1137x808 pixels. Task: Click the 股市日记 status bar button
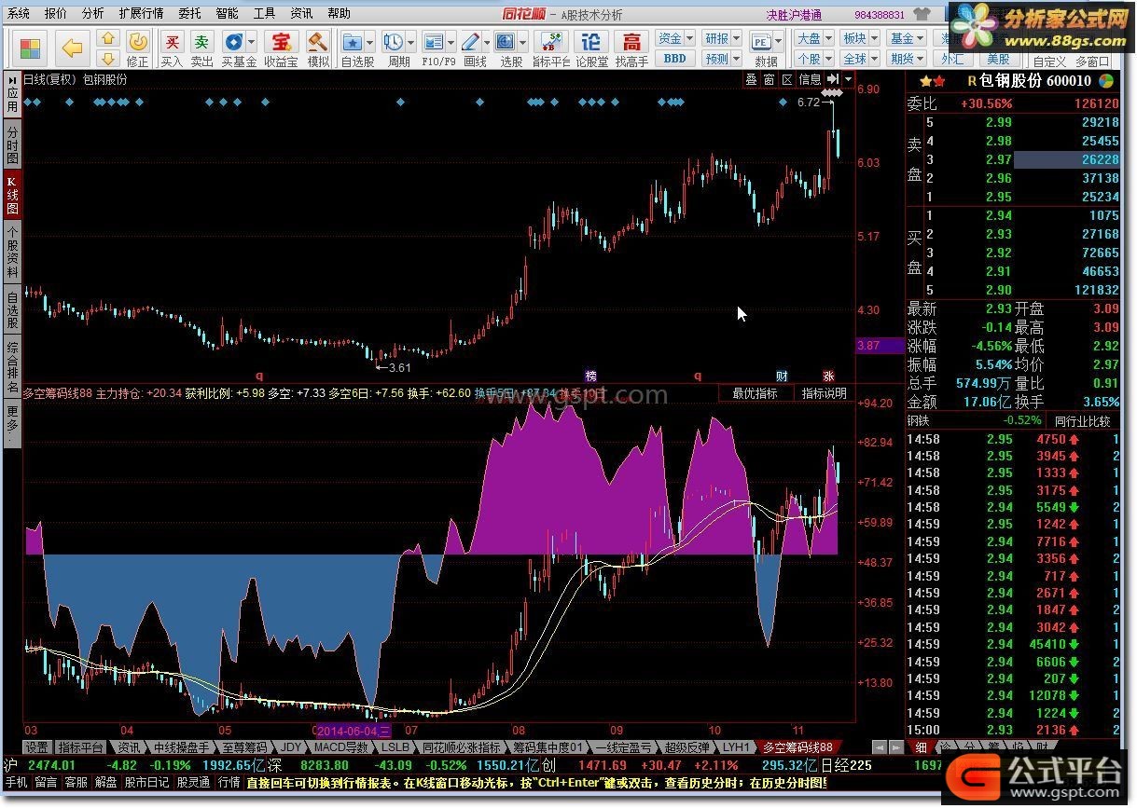tap(147, 783)
